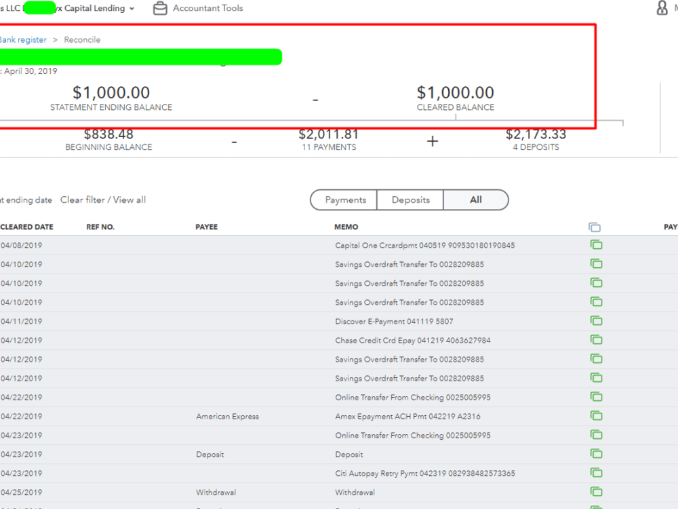Go back to the Bank register link
Image resolution: width=678 pixels, height=509 pixels.
point(23,40)
